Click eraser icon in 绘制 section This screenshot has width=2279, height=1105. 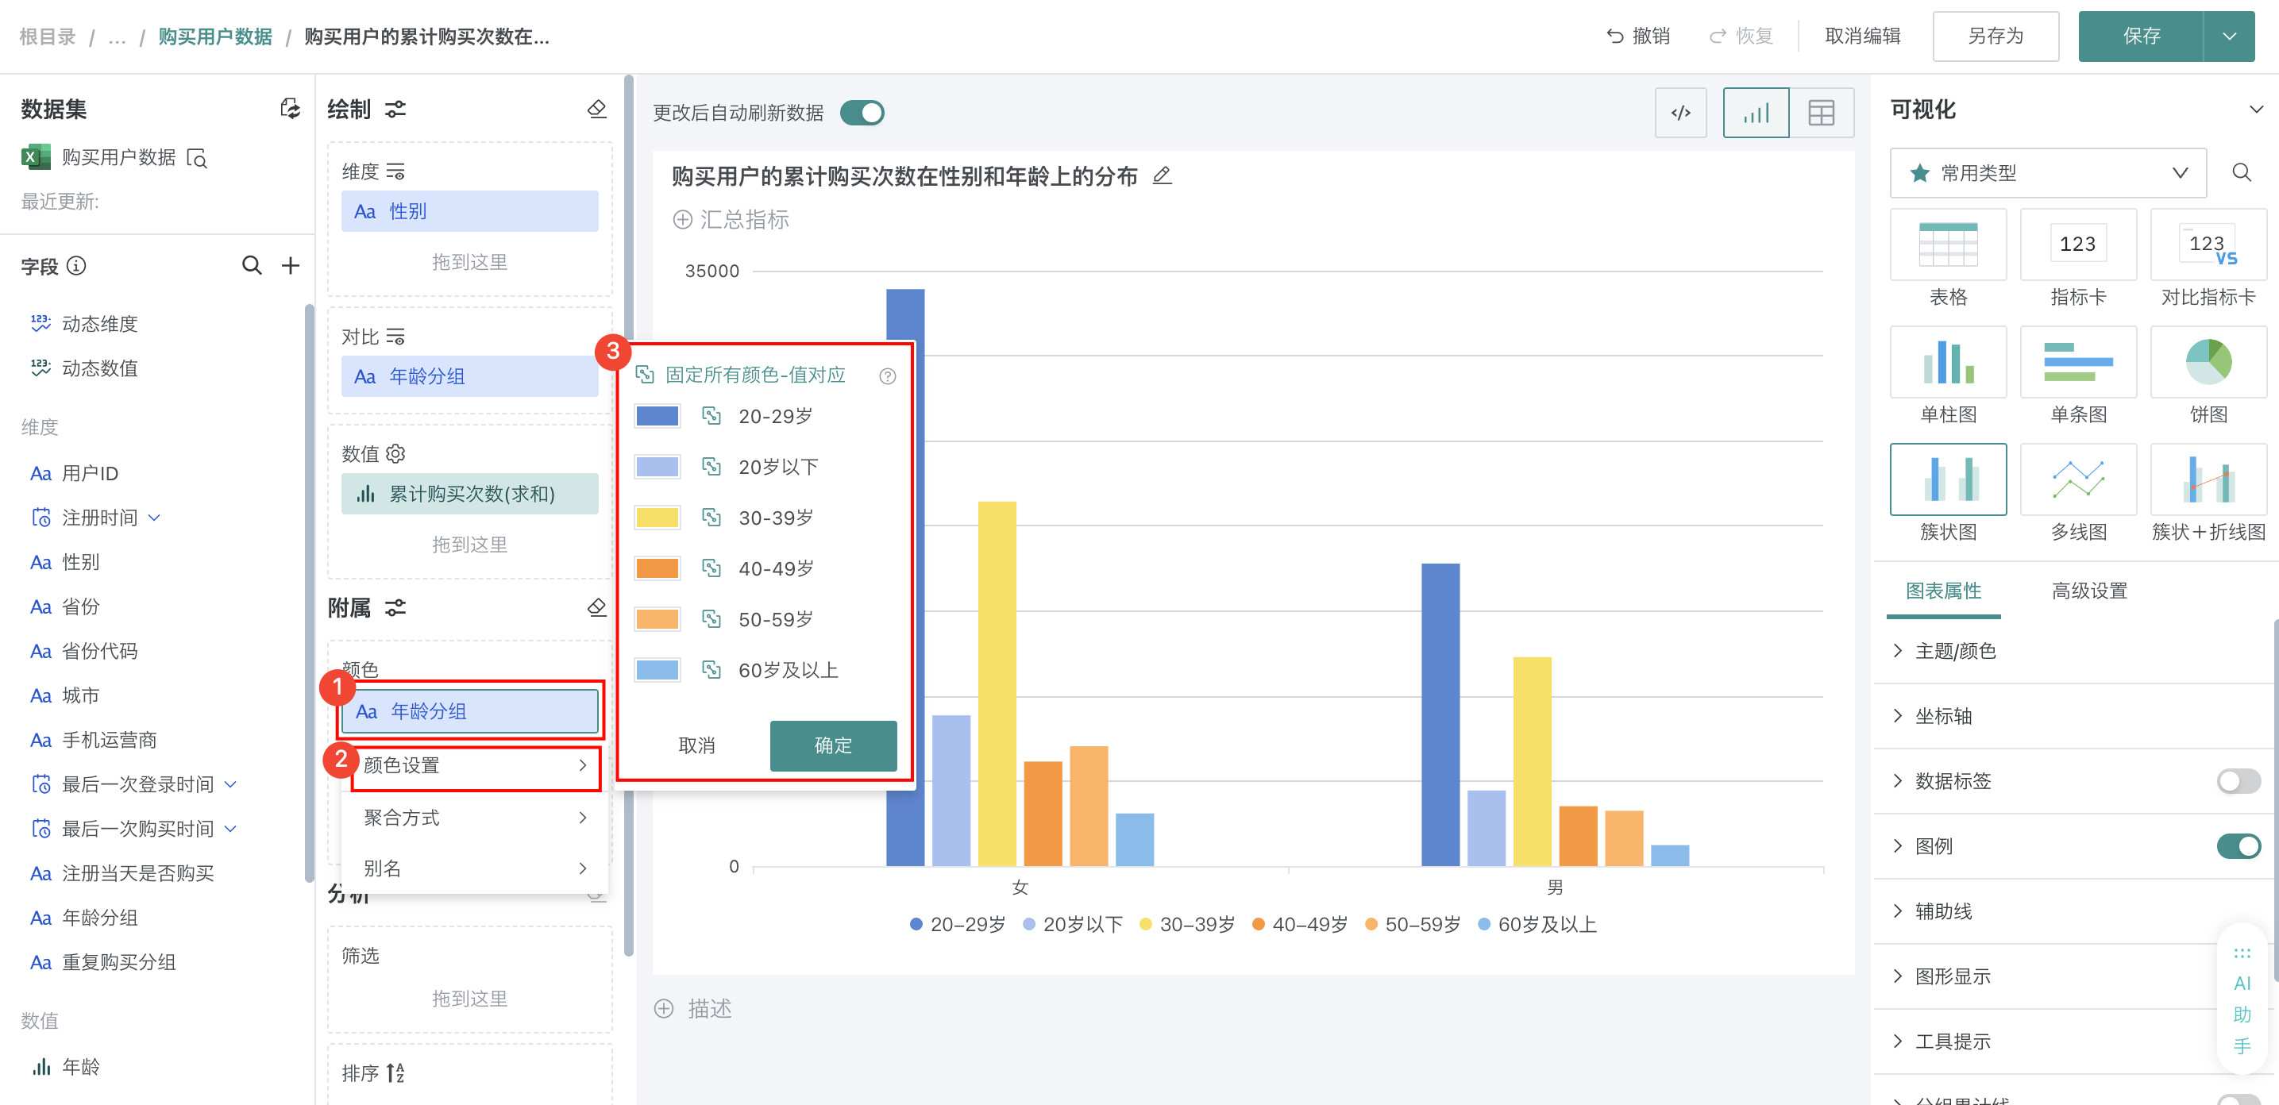pyautogui.click(x=596, y=109)
